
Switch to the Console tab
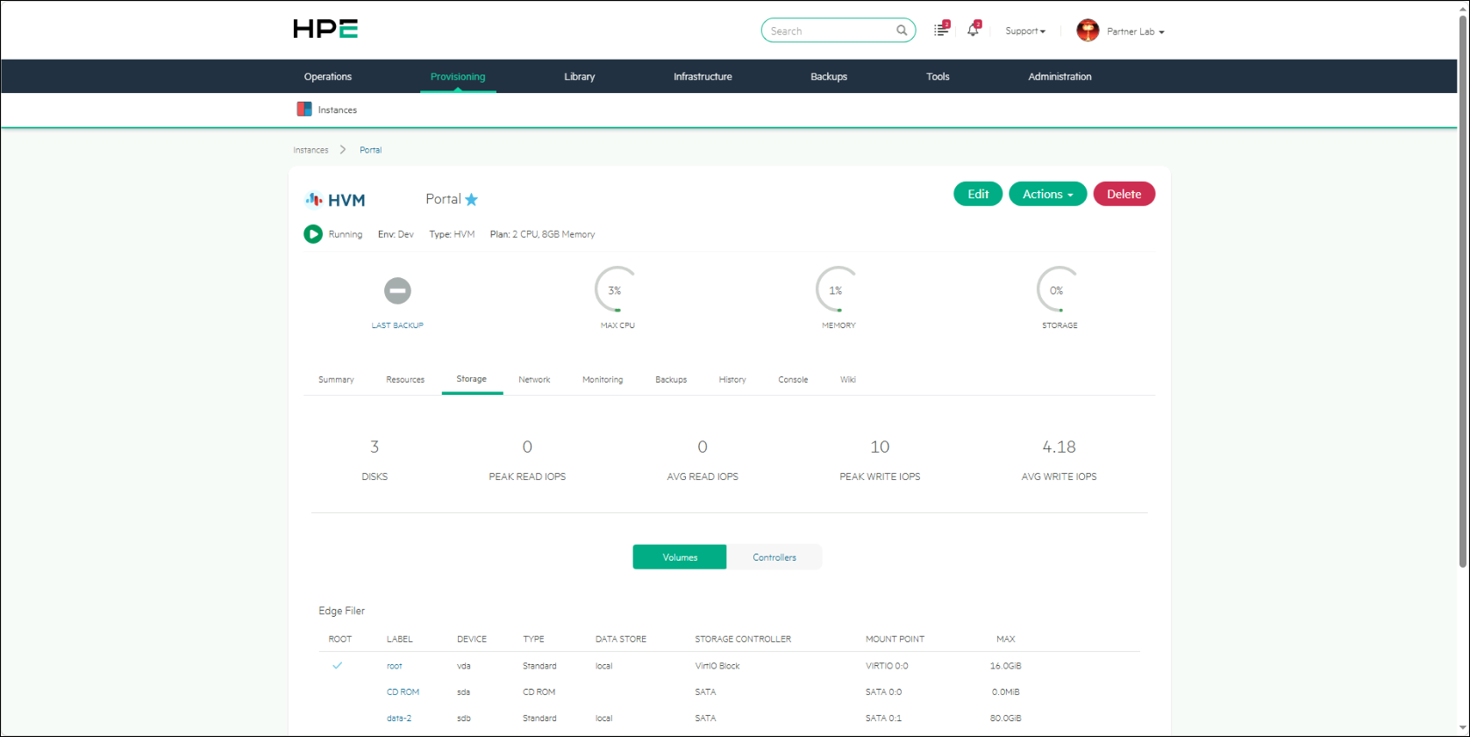(x=793, y=380)
